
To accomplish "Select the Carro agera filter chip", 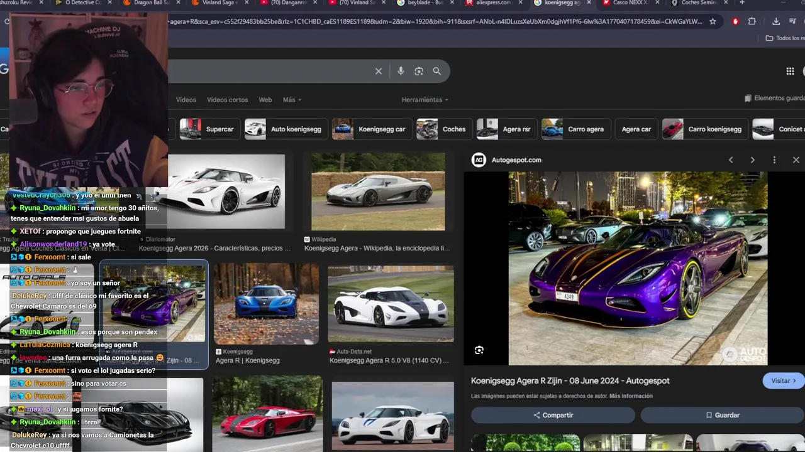I will coord(575,129).
